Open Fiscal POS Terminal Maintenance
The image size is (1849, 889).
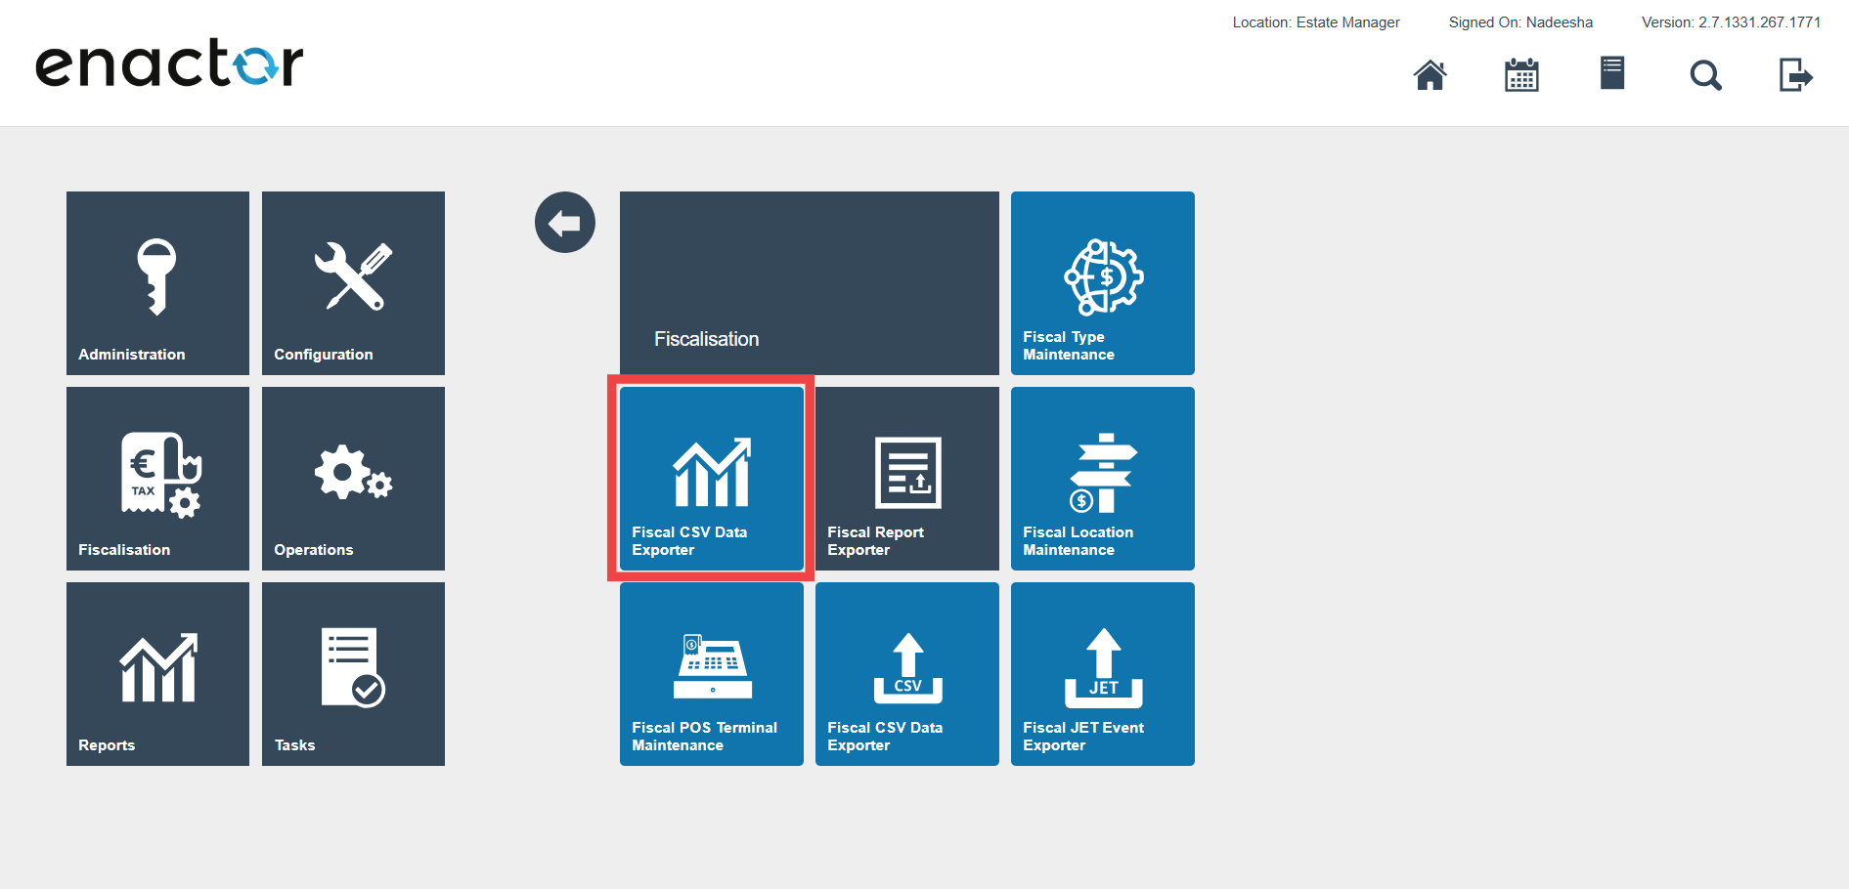click(712, 674)
